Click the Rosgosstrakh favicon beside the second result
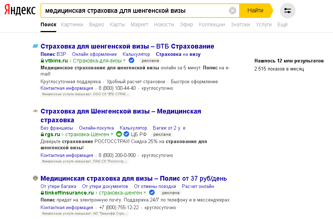The height and width of the screenshot is (219, 333). click(35, 111)
